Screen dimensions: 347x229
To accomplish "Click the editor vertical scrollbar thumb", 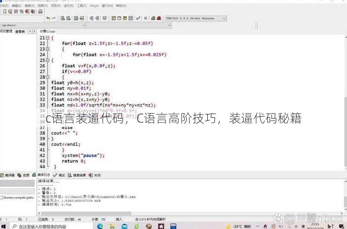I will (x=346, y=132).
